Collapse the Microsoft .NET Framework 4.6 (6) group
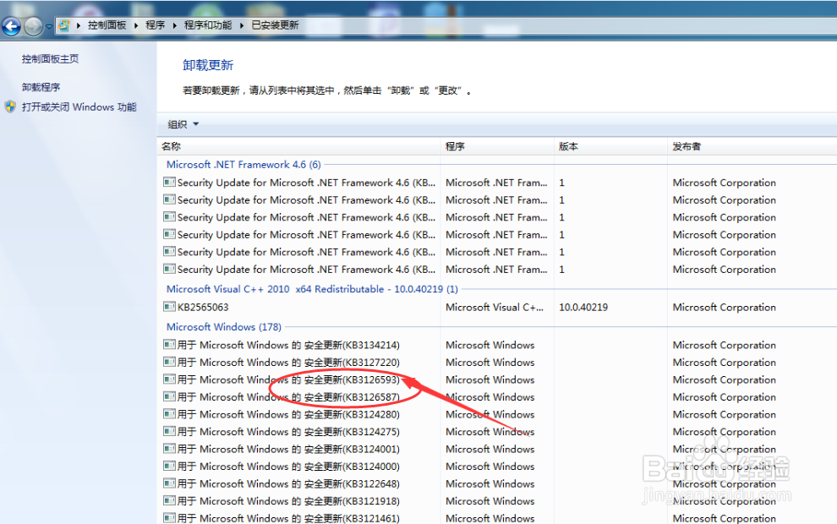837x524 pixels. (x=243, y=164)
